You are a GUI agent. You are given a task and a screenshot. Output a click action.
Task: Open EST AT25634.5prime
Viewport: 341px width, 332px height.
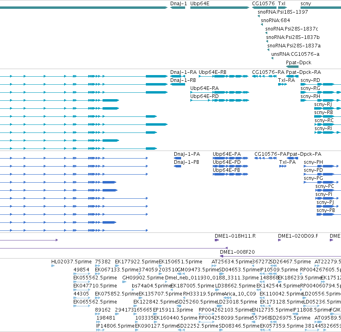pyautogui.click(x=214, y=266)
